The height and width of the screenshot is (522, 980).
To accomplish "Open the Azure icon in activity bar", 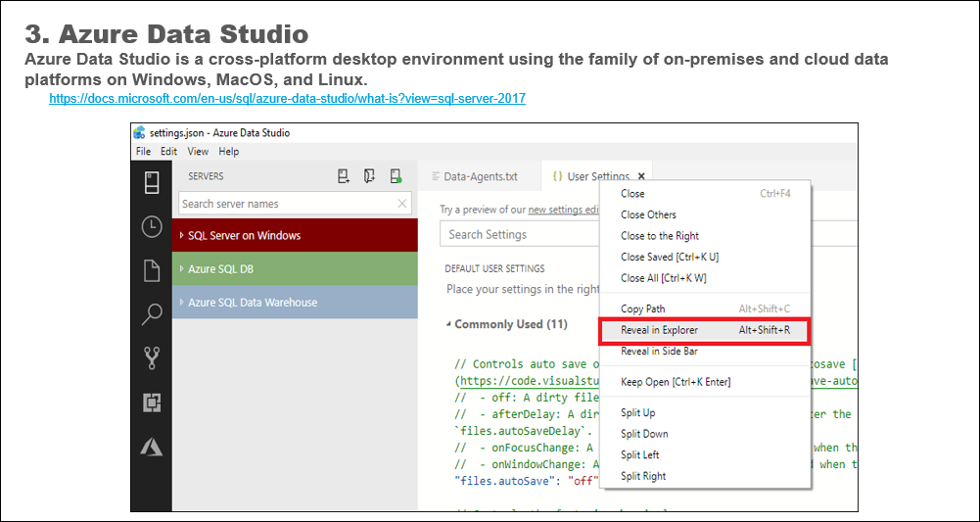I will click(151, 447).
